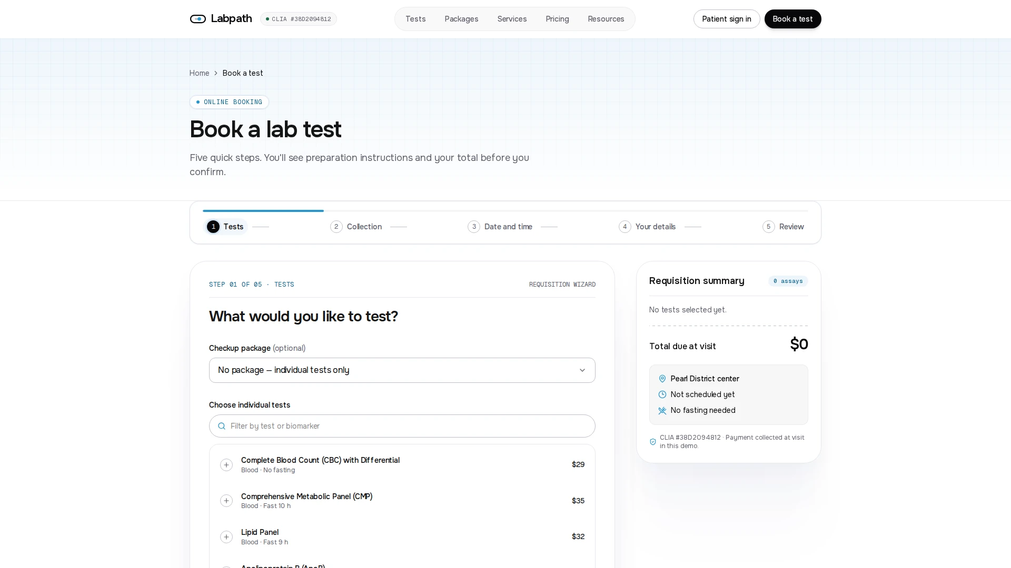Click the shield icon beside CLIA note
1011x568 pixels.
pyautogui.click(x=653, y=442)
